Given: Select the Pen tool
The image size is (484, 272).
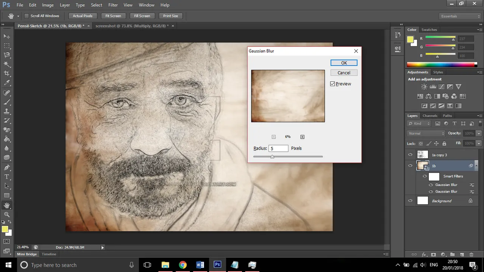Looking at the screenshot, I should [x=7, y=167].
